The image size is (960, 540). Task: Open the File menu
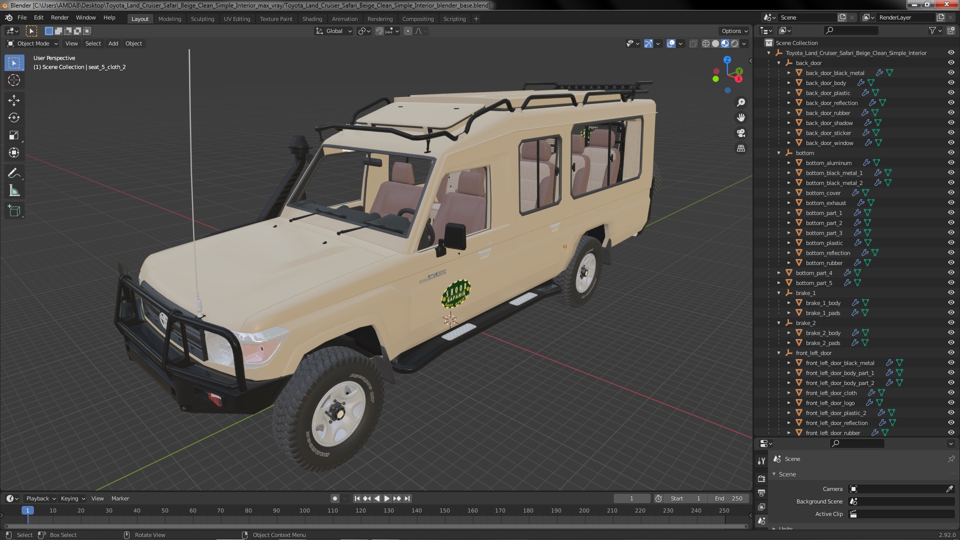pos(22,17)
